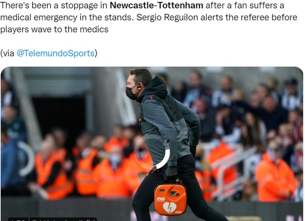Click the "(via" text before the mention
305x221 pixels.
click(7, 53)
